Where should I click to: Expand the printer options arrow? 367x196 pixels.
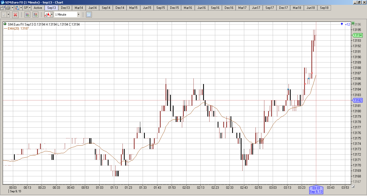(x=12, y=8)
